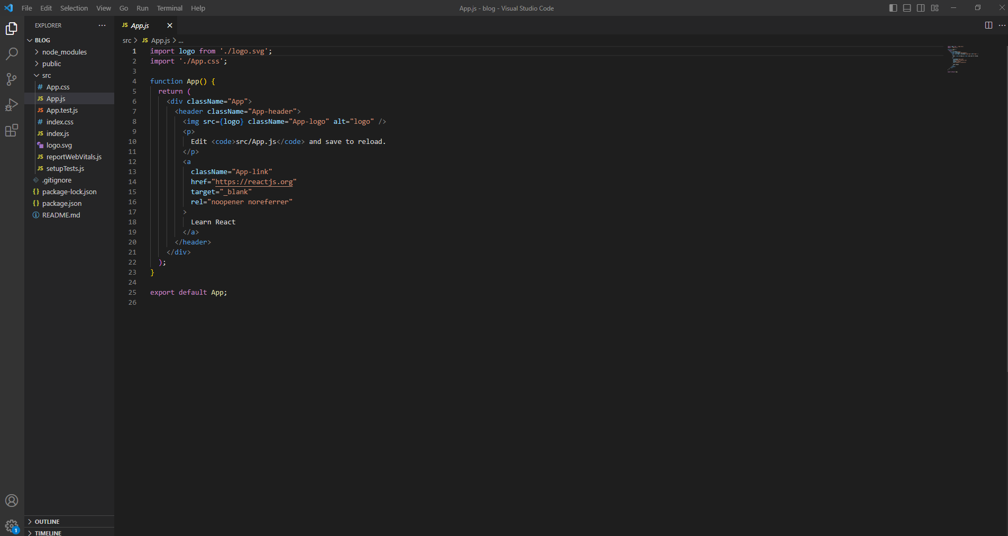
Task: Open the Extensions view
Action: [x=12, y=130]
